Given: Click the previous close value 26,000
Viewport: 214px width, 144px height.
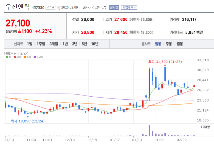Looking at the screenshot, I should click(x=88, y=20).
